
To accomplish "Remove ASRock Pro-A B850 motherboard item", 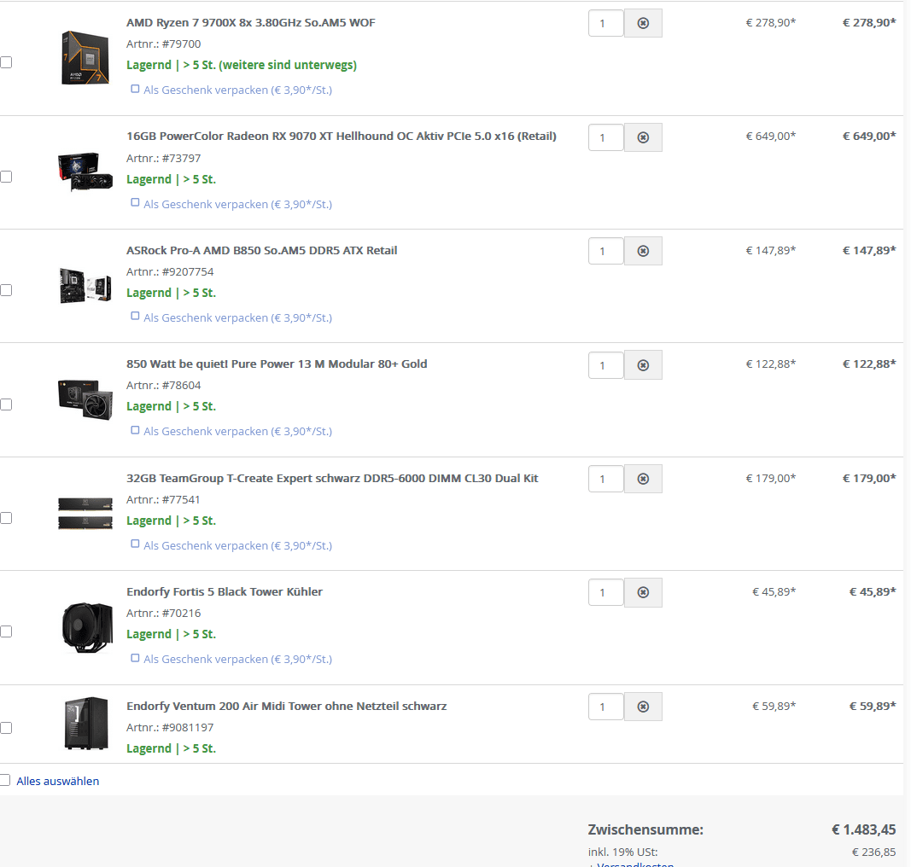I will [643, 251].
